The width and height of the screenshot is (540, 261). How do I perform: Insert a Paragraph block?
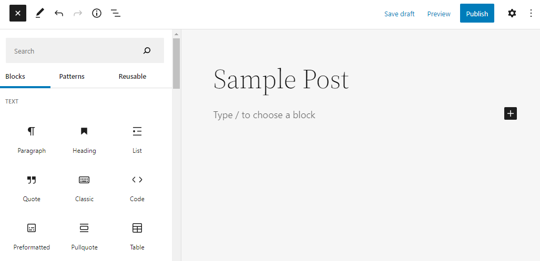(32, 139)
